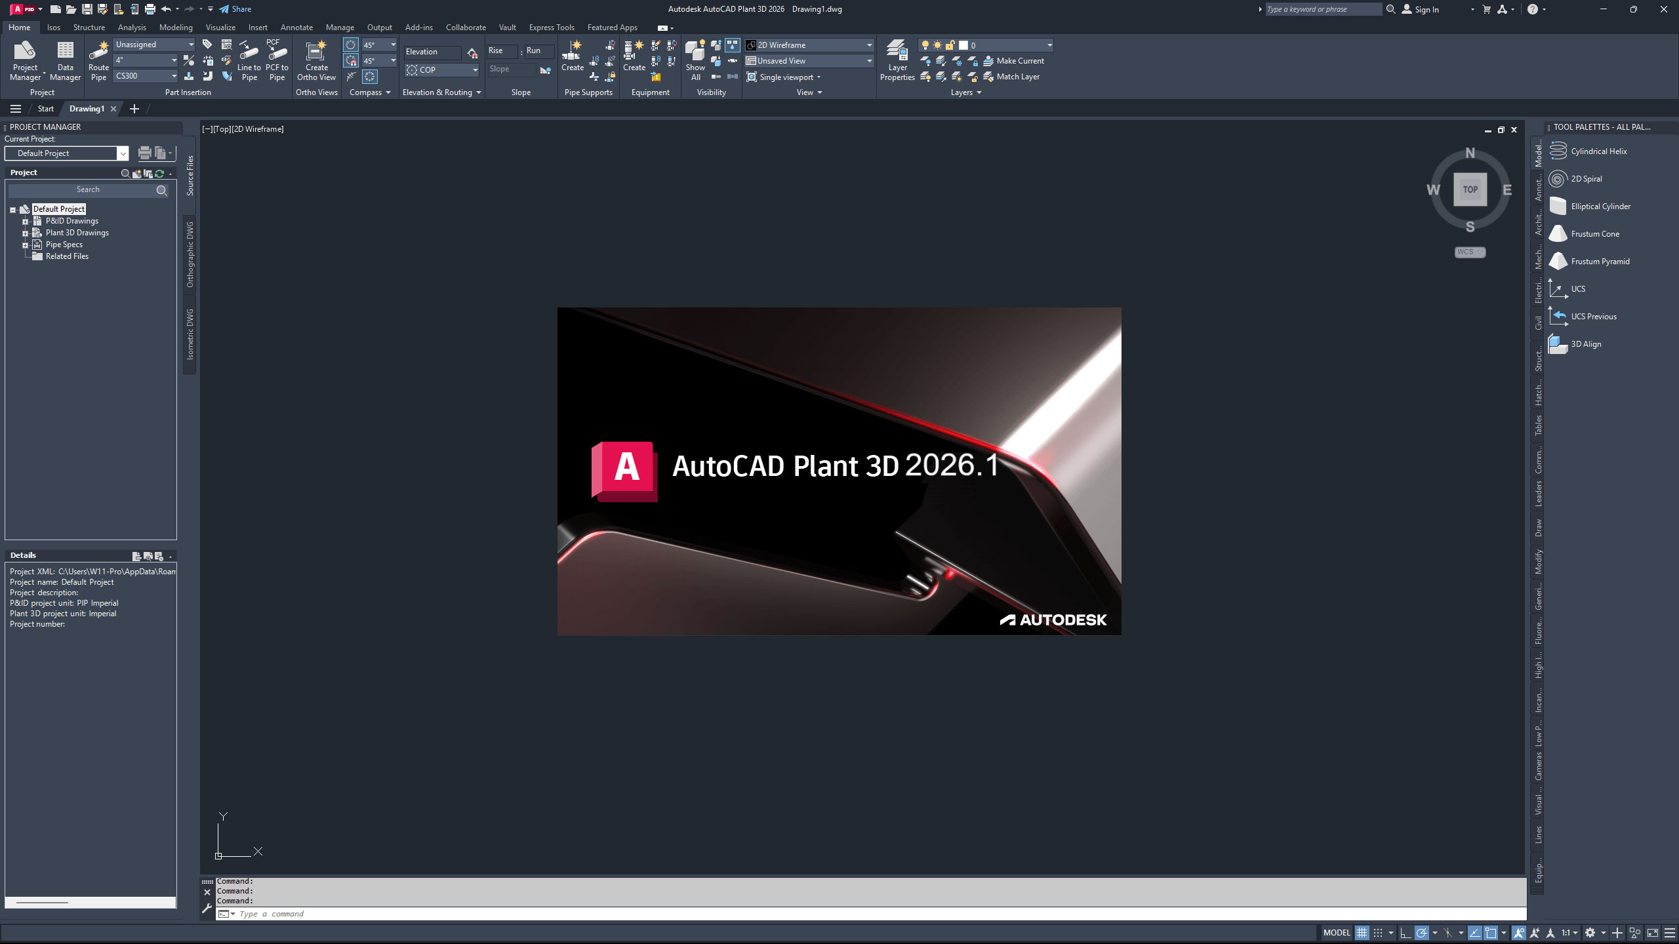Switch to the Modeling ribbon tab
1679x944 pixels.
[175, 27]
